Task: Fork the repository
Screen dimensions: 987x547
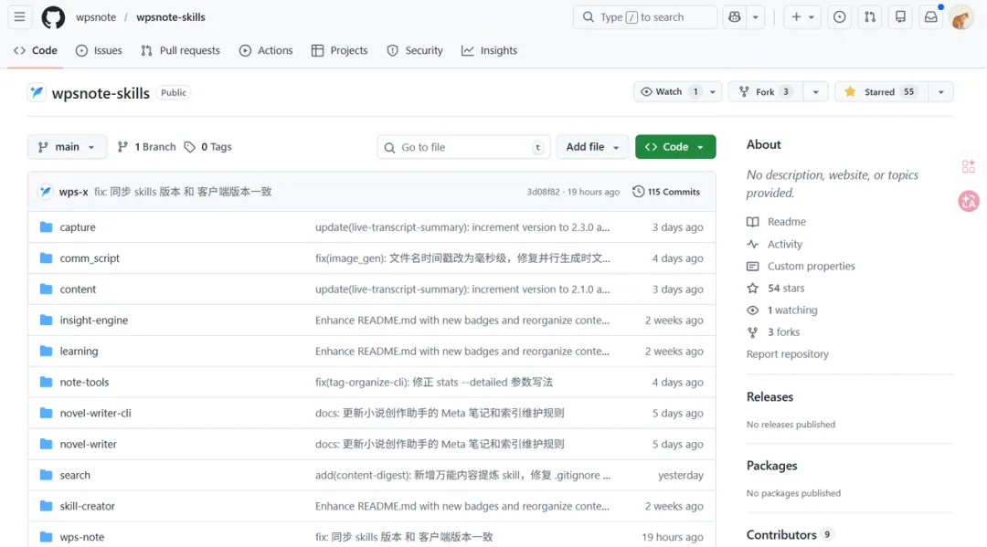Action: 766,92
